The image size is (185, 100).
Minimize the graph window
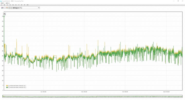[174, 1]
